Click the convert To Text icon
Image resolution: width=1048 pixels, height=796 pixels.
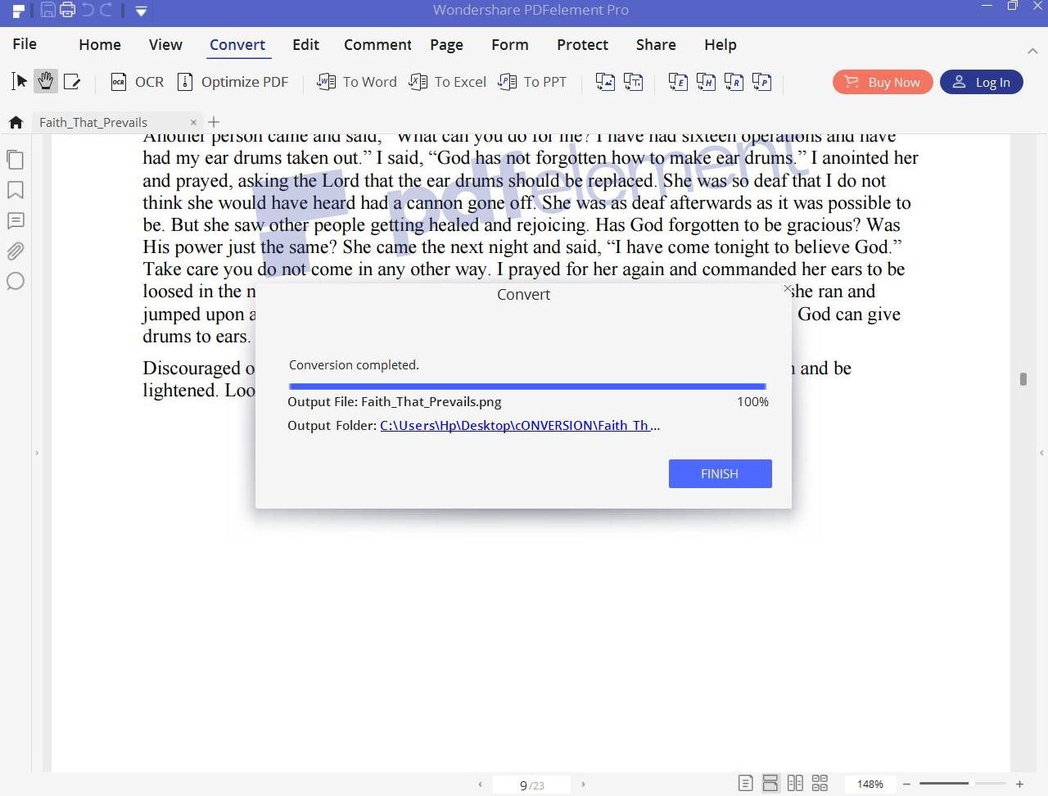coord(633,82)
